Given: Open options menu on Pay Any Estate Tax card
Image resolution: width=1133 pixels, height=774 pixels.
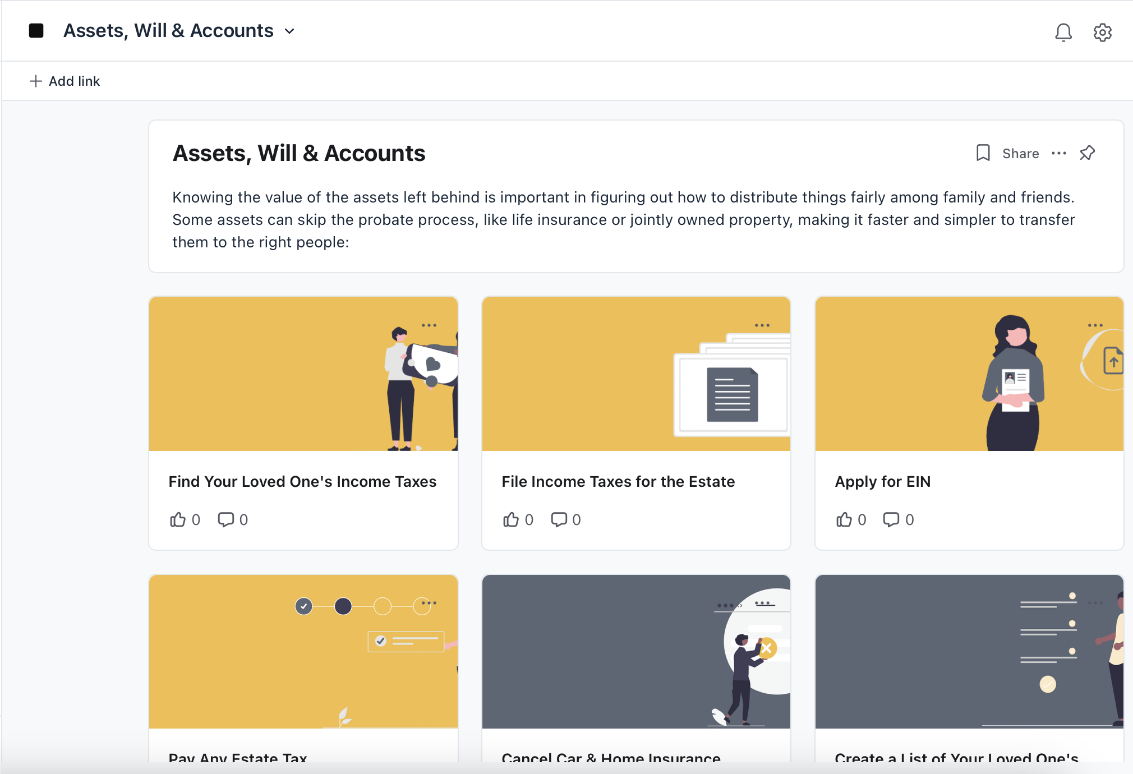Looking at the screenshot, I should [x=429, y=603].
